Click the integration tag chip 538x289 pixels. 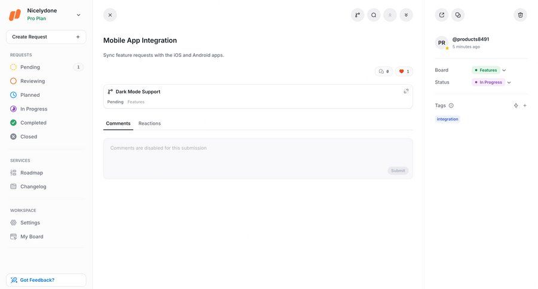tap(447, 119)
